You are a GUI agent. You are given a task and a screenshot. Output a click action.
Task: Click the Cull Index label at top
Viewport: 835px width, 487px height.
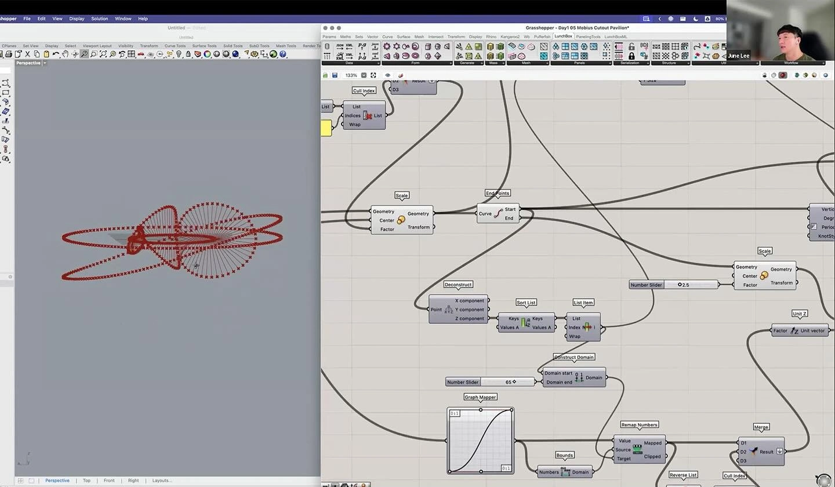pyautogui.click(x=364, y=90)
